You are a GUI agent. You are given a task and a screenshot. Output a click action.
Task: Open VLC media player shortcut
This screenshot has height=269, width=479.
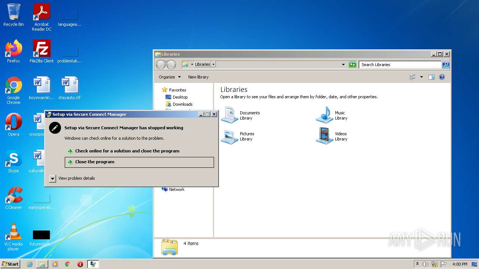click(13, 237)
